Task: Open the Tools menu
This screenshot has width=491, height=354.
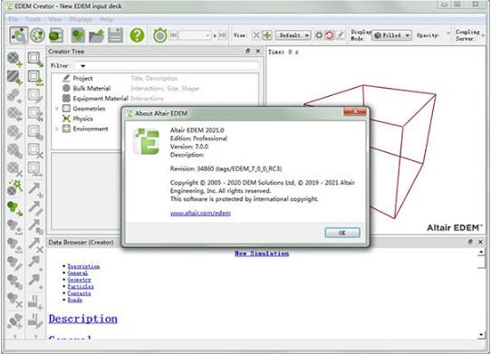Action: (x=33, y=19)
